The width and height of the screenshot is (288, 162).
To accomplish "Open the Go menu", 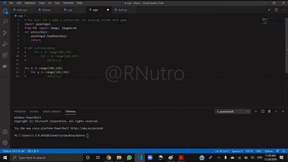I will point(50,3).
